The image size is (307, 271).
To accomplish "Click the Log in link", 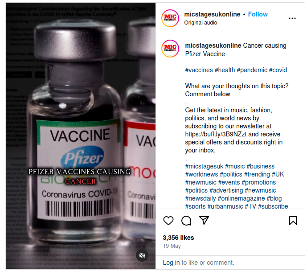I will [171, 263].
